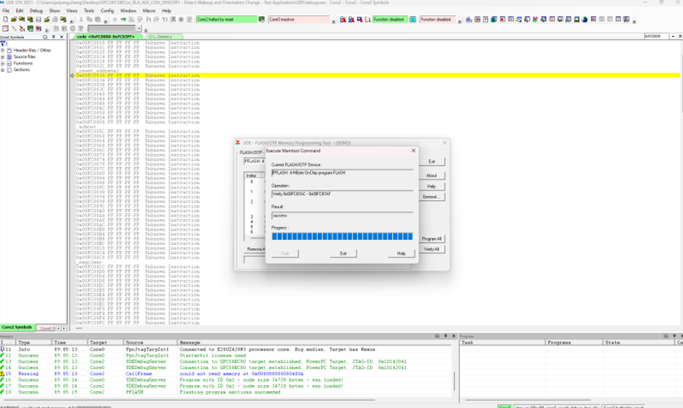This screenshot has width=683, height=408.
Task: Click the Print toolbar icon
Action: pyautogui.click(x=55, y=19)
